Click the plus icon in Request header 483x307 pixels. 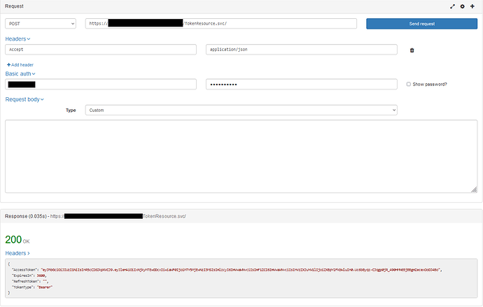click(472, 6)
